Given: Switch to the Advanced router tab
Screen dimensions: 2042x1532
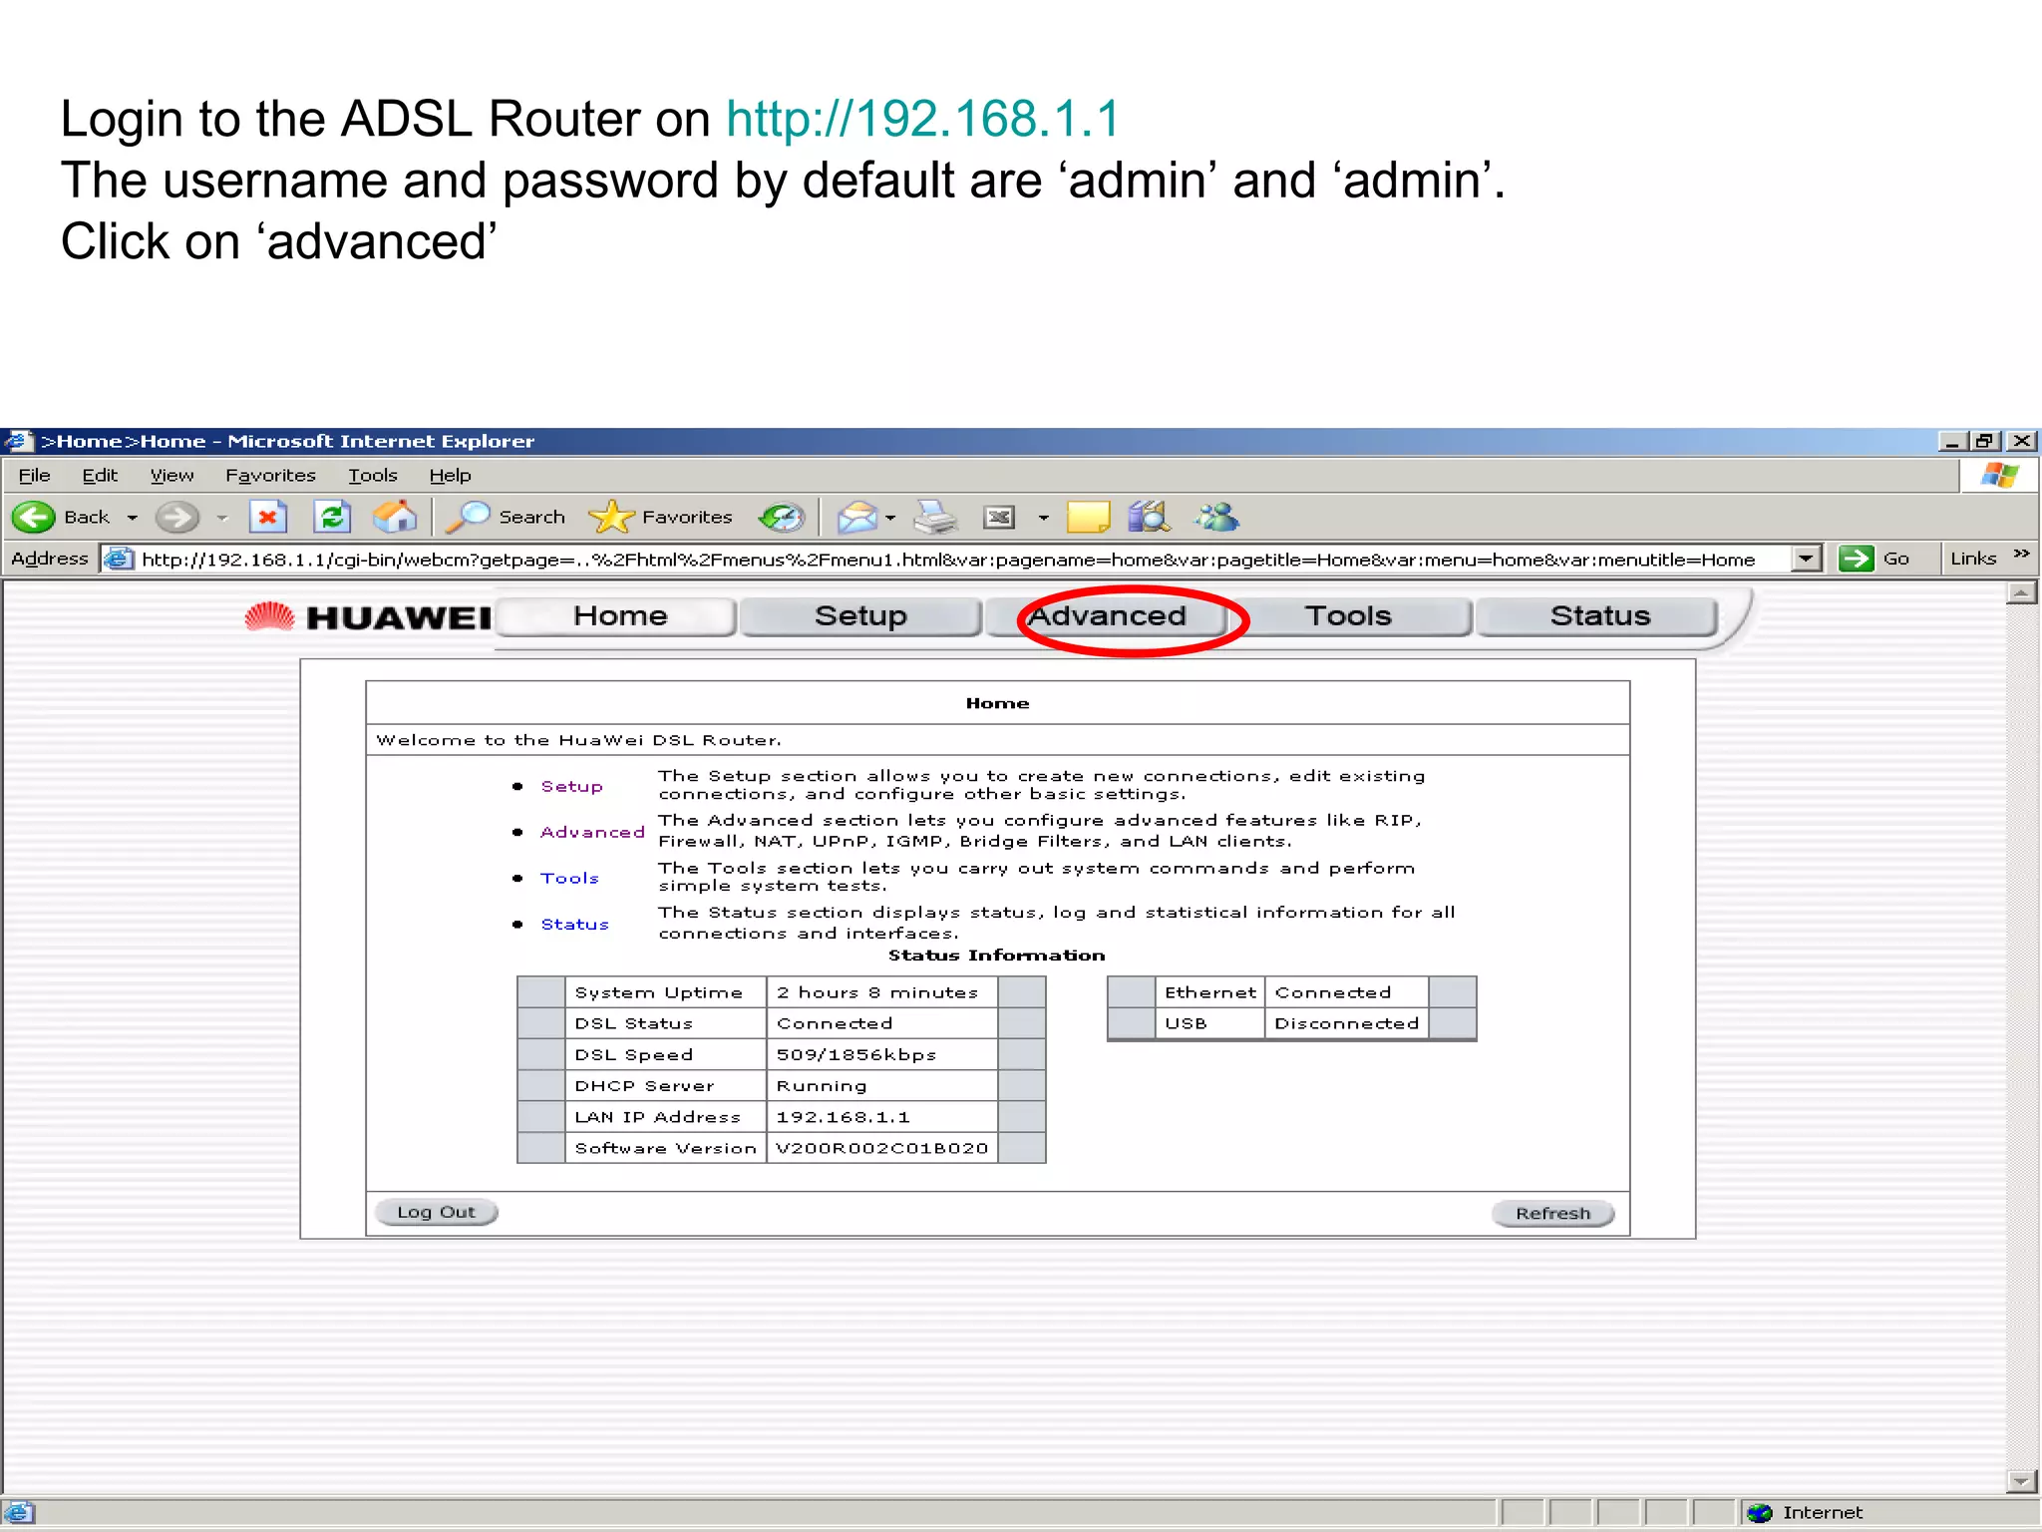Looking at the screenshot, I should coord(1108,616).
